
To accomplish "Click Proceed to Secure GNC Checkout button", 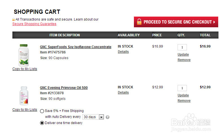I will tap(176, 22).
